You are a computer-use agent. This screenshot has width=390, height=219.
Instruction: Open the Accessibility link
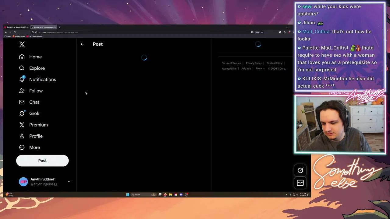coord(229,69)
